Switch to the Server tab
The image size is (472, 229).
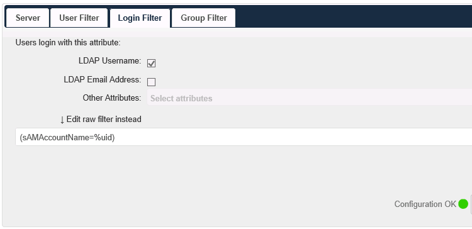click(x=28, y=18)
